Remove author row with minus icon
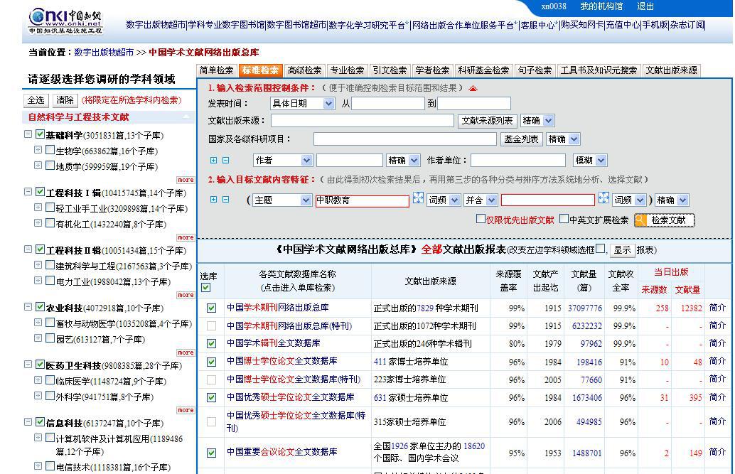The width and height of the screenshot is (735, 474). [x=225, y=161]
